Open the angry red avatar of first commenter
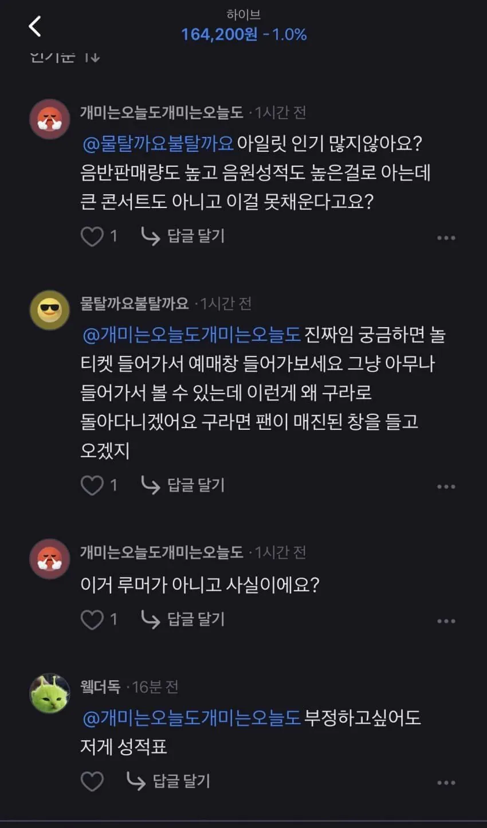The width and height of the screenshot is (487, 828). pyautogui.click(x=50, y=119)
